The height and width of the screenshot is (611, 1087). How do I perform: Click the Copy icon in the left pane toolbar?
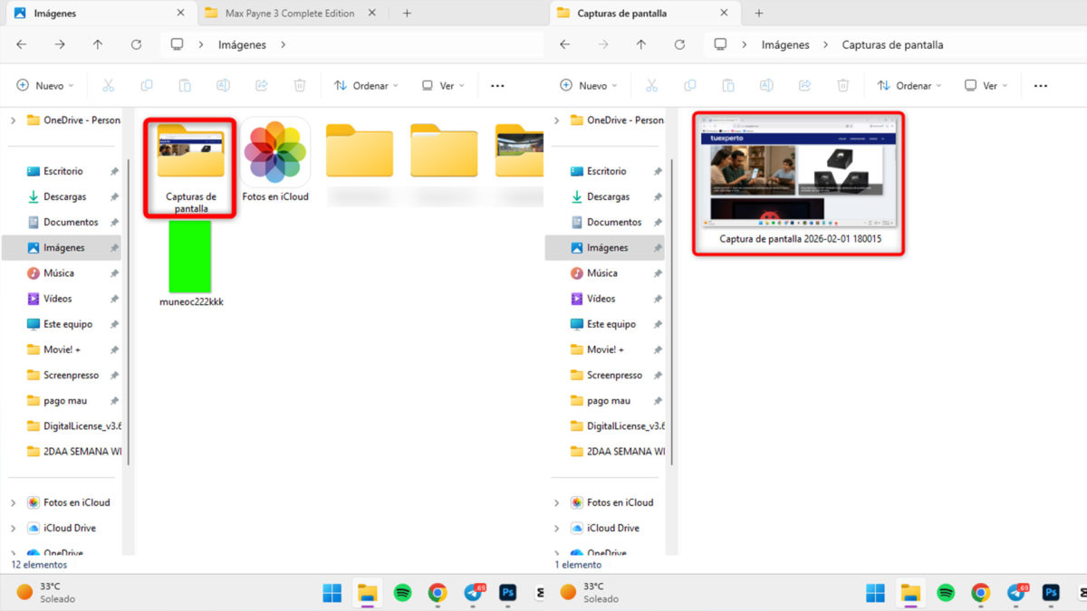click(x=146, y=85)
